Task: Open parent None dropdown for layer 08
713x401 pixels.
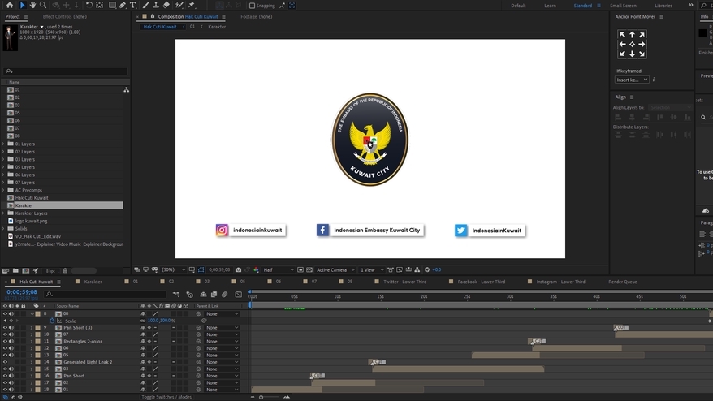Action: click(222, 313)
